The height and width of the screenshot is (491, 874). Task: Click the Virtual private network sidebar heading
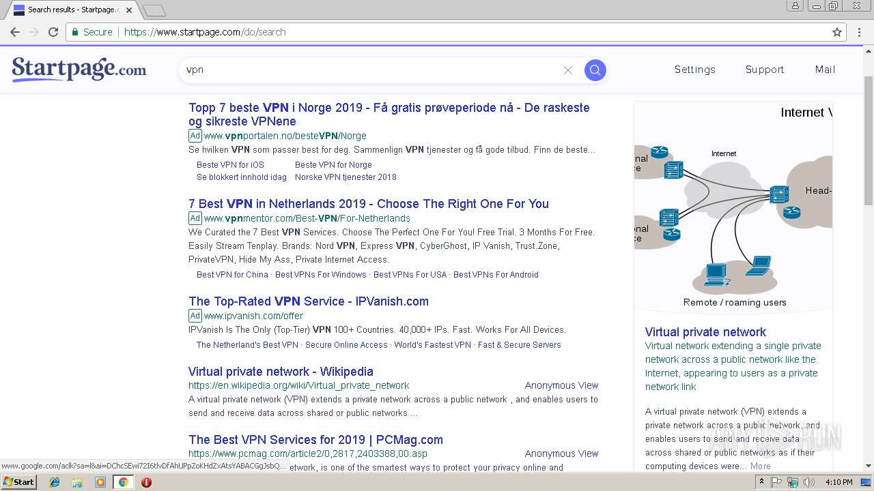point(705,332)
